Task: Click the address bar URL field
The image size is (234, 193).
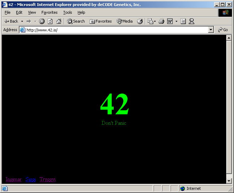Action: click(117, 30)
